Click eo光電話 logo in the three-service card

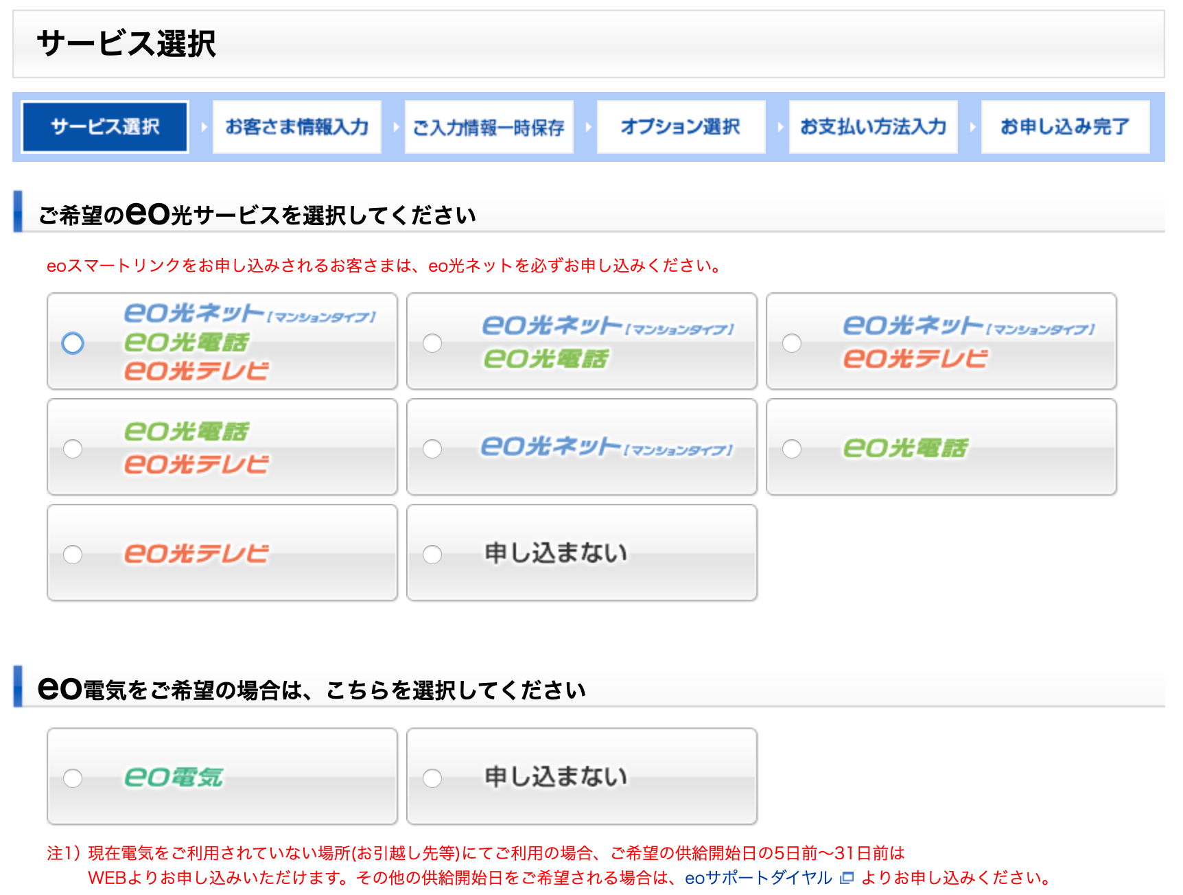click(x=187, y=342)
